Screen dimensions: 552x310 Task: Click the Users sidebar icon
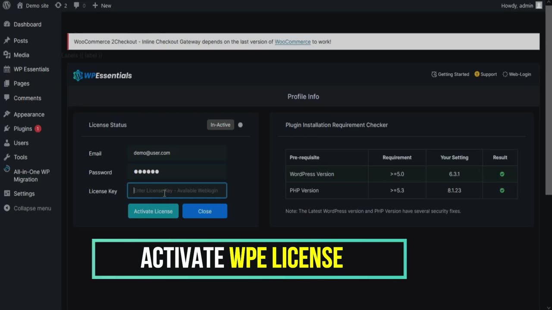pos(7,143)
